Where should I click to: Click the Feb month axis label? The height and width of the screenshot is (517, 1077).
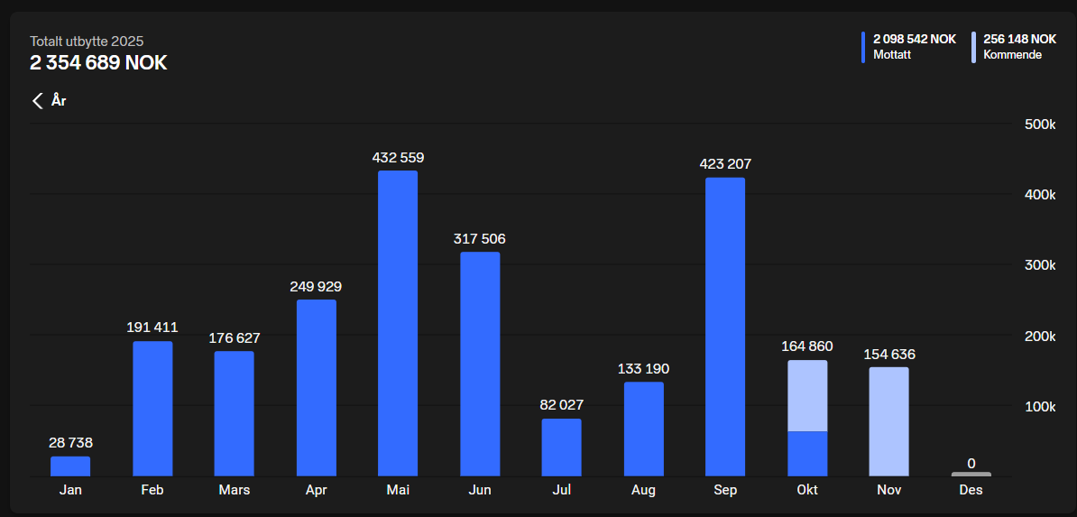(152, 490)
